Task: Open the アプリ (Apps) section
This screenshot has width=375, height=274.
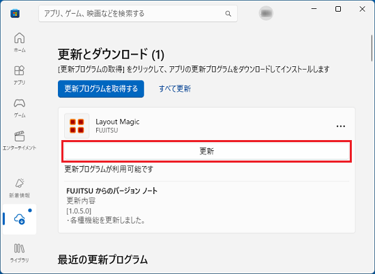Action: [19, 75]
